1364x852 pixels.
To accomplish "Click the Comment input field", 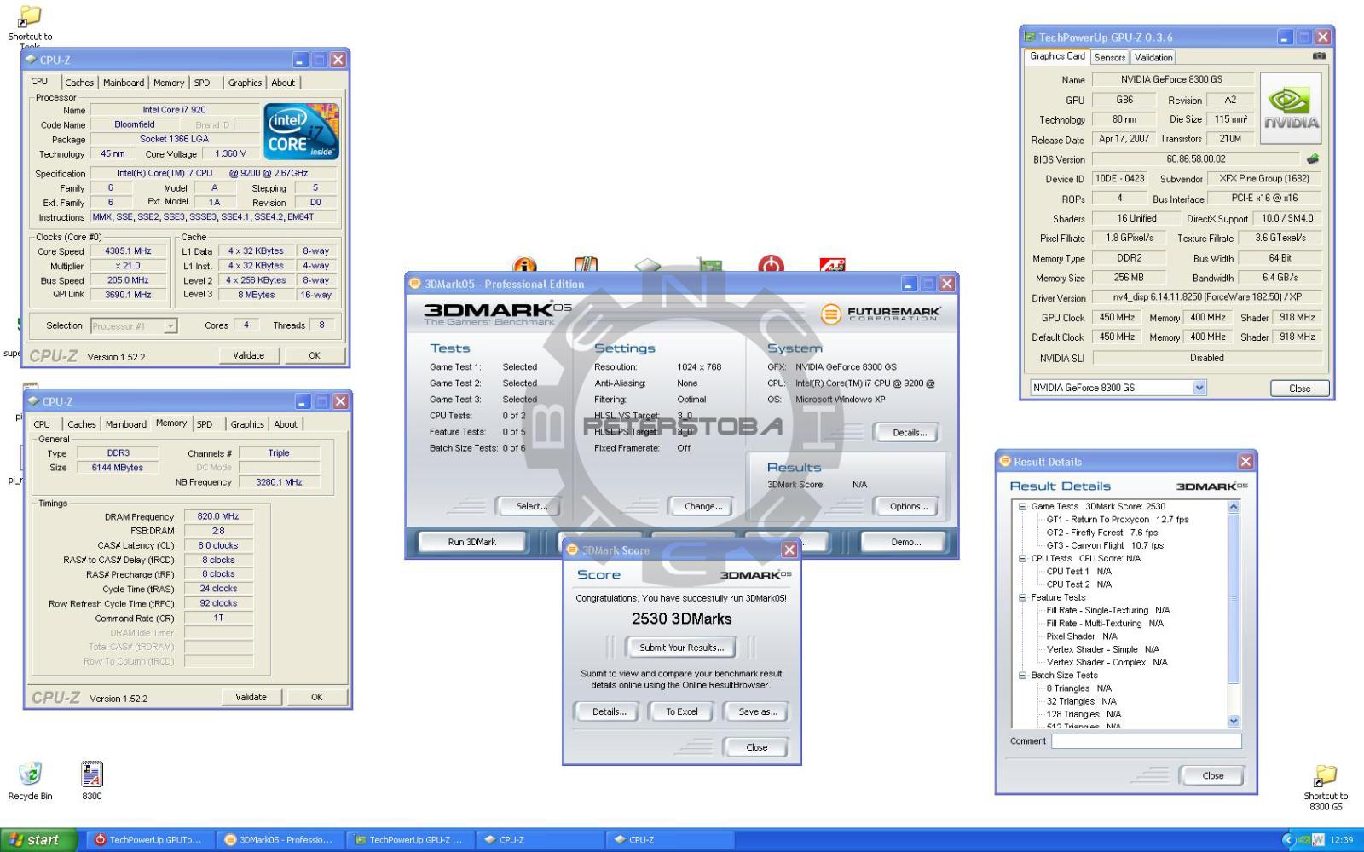I will 1146,741.
